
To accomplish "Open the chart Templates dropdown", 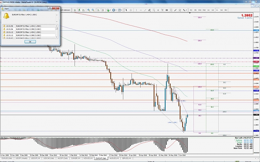I will (x=120, y=10).
